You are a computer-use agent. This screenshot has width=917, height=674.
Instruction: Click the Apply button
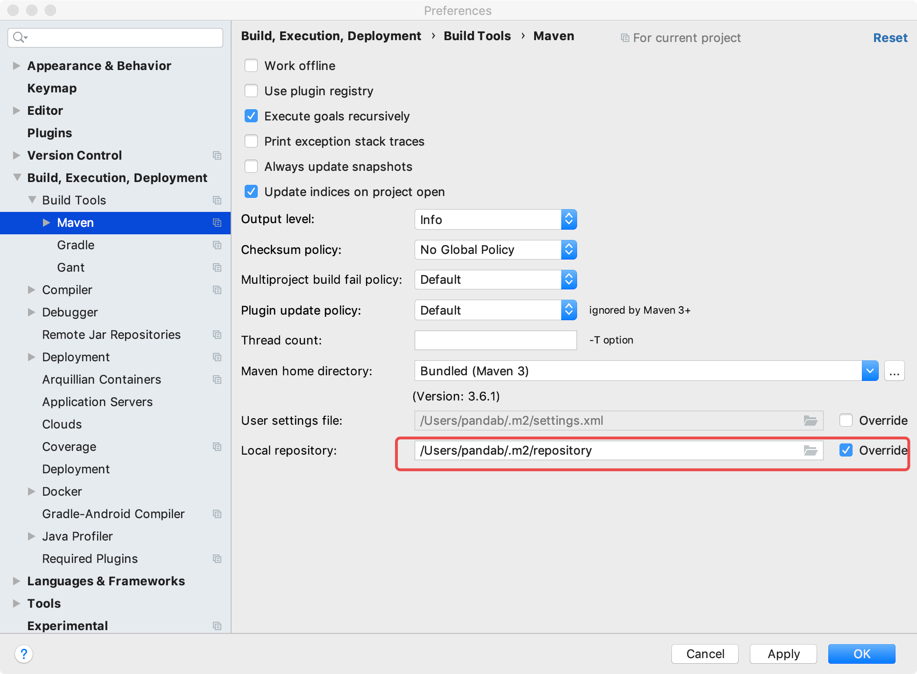coord(783,653)
